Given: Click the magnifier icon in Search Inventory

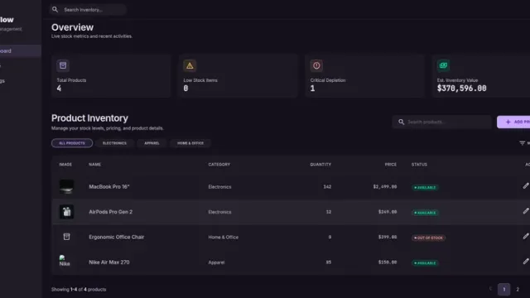Looking at the screenshot, I should tap(55, 9).
